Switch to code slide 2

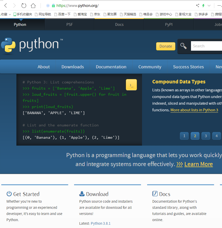(195, 136)
